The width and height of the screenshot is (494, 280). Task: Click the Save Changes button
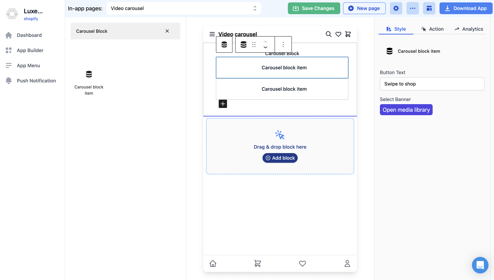[x=314, y=8]
